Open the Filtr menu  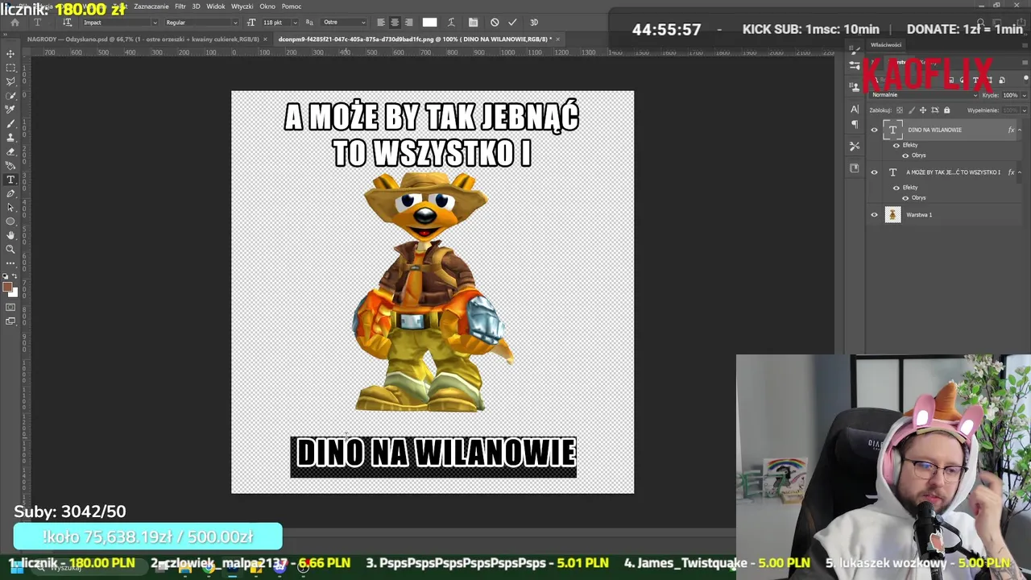(x=180, y=6)
